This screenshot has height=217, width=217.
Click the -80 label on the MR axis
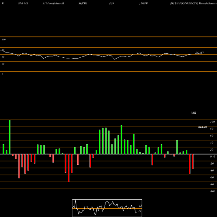212,184
